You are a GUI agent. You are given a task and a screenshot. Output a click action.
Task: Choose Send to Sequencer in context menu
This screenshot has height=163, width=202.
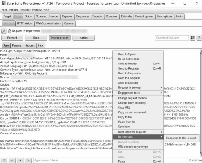click(x=138, y=73)
